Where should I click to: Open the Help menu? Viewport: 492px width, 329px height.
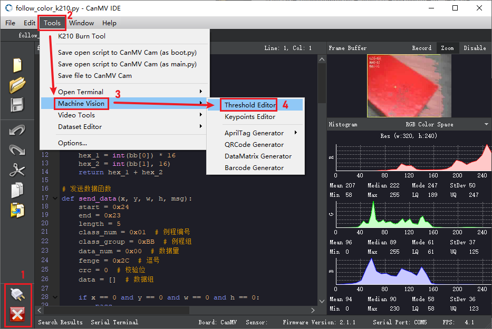coord(109,23)
